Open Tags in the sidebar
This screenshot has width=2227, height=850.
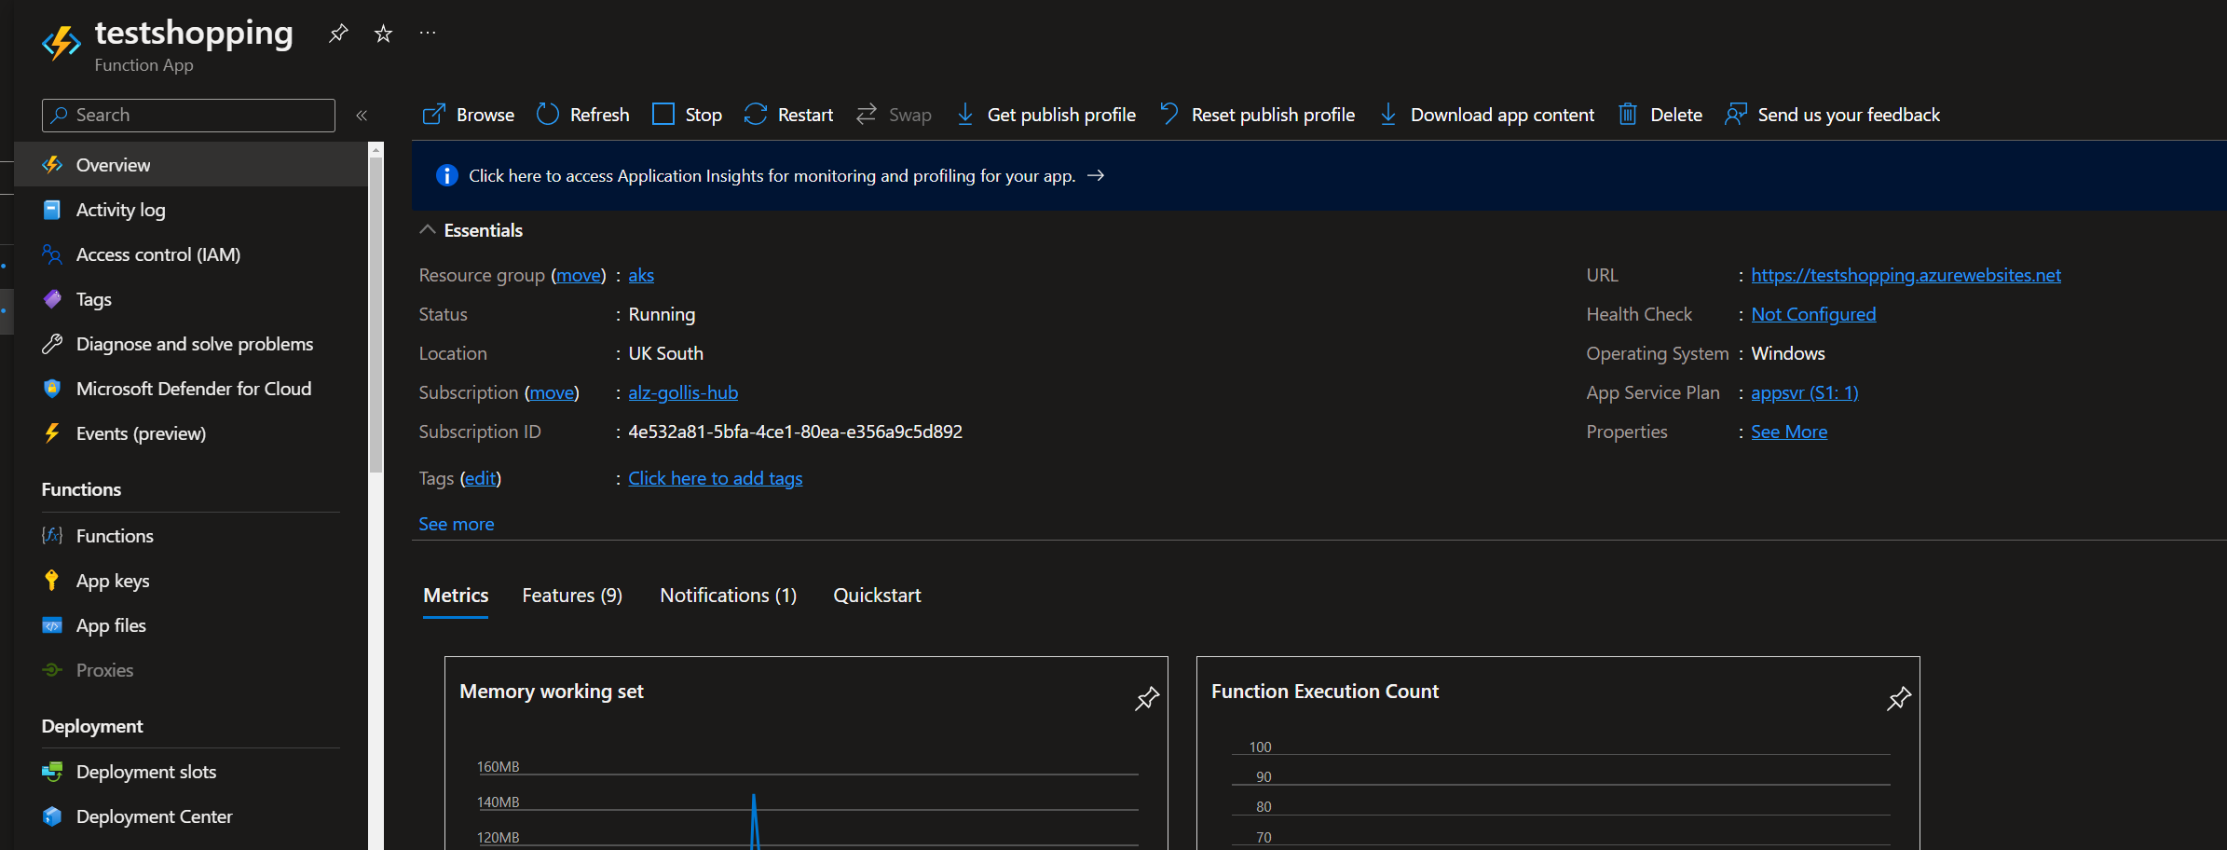click(x=192, y=299)
